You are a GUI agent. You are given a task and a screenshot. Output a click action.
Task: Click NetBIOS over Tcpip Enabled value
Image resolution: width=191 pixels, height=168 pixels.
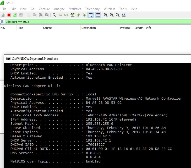click(x=93, y=161)
